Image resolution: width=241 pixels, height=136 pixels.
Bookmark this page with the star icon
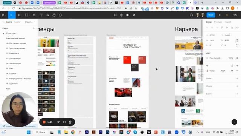136,8
